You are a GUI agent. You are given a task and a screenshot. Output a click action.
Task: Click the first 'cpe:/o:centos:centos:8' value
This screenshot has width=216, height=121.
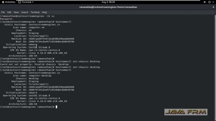click(x=44, y=50)
